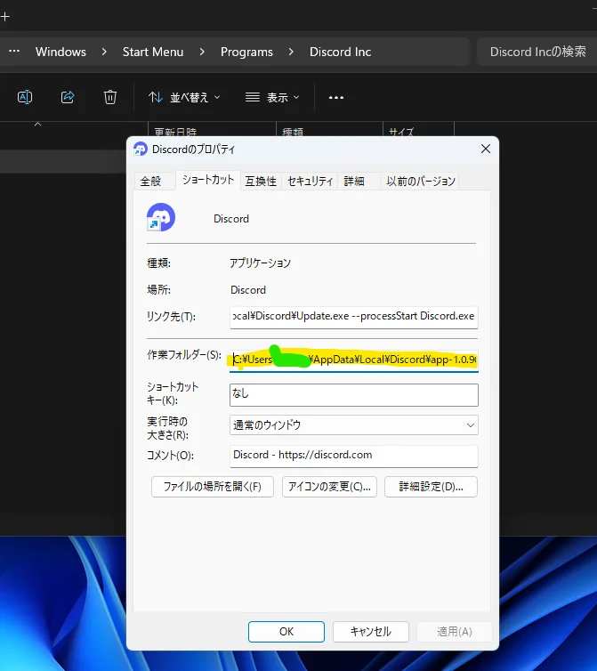Click the リンク先 target input field
597x671 pixels.
pos(353,316)
